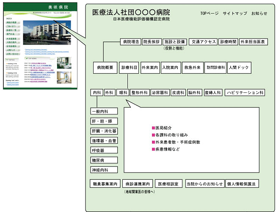The image size is (276, 212).
Task: Click TOPページ in the header
Action: (210, 14)
